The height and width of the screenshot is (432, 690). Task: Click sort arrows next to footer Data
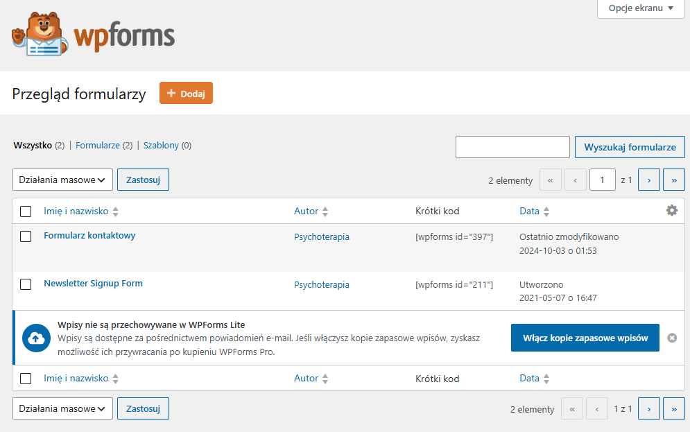tap(546, 379)
